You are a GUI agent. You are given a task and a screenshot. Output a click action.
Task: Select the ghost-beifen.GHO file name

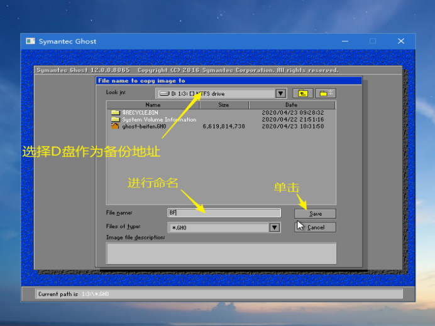(x=144, y=127)
